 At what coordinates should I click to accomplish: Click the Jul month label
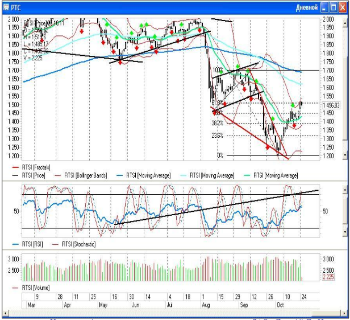point(170,305)
